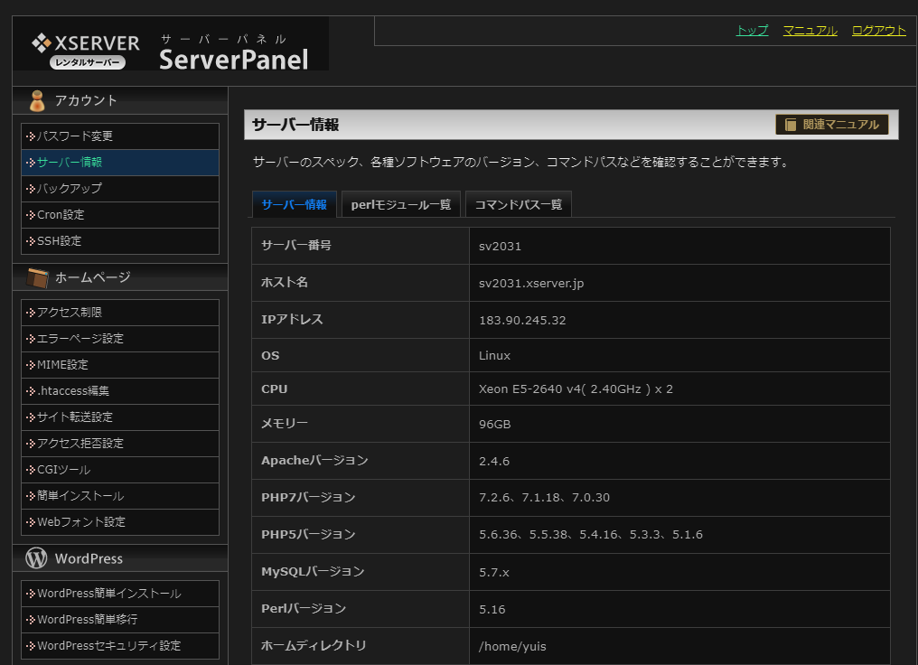Screen dimensions: 918x665
Task: Open パスワード変更 in the sidebar
Action: click(x=75, y=136)
